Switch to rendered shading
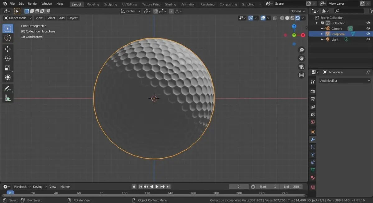373x203 pixels. click(x=297, y=18)
